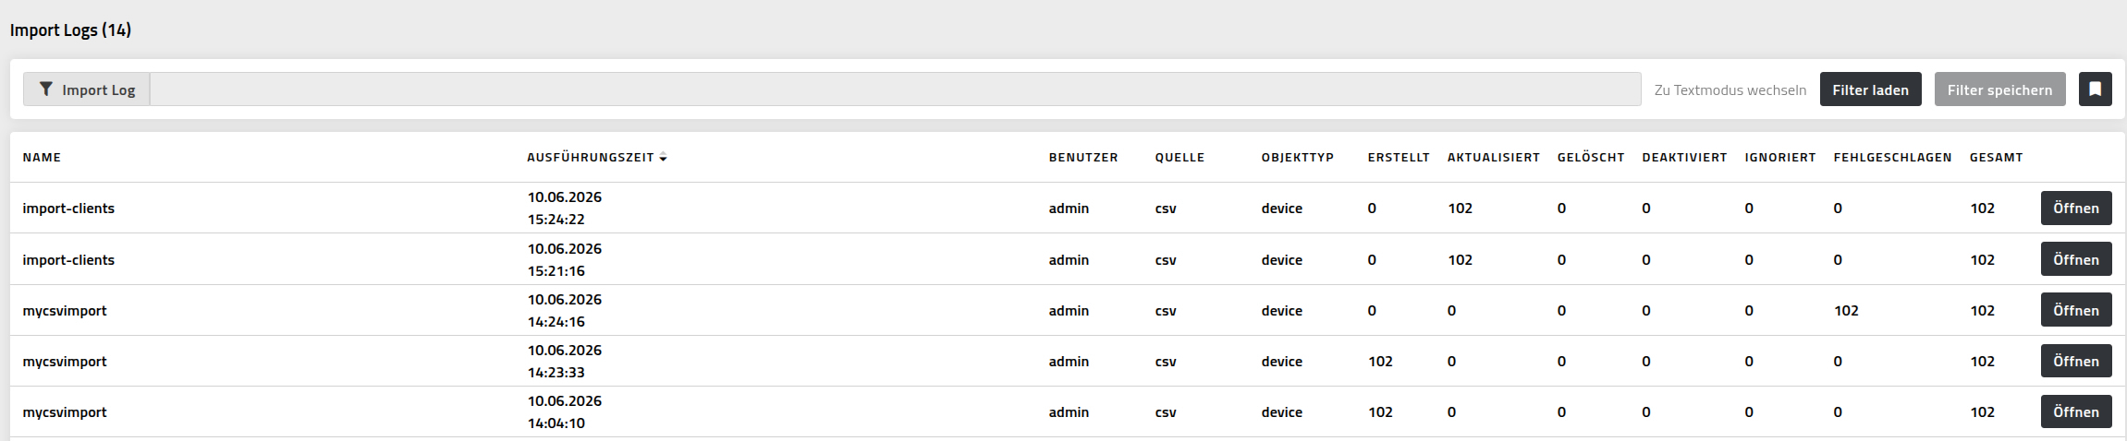2127x441 pixels.
Task: Click Filter laden button
Action: click(1870, 89)
